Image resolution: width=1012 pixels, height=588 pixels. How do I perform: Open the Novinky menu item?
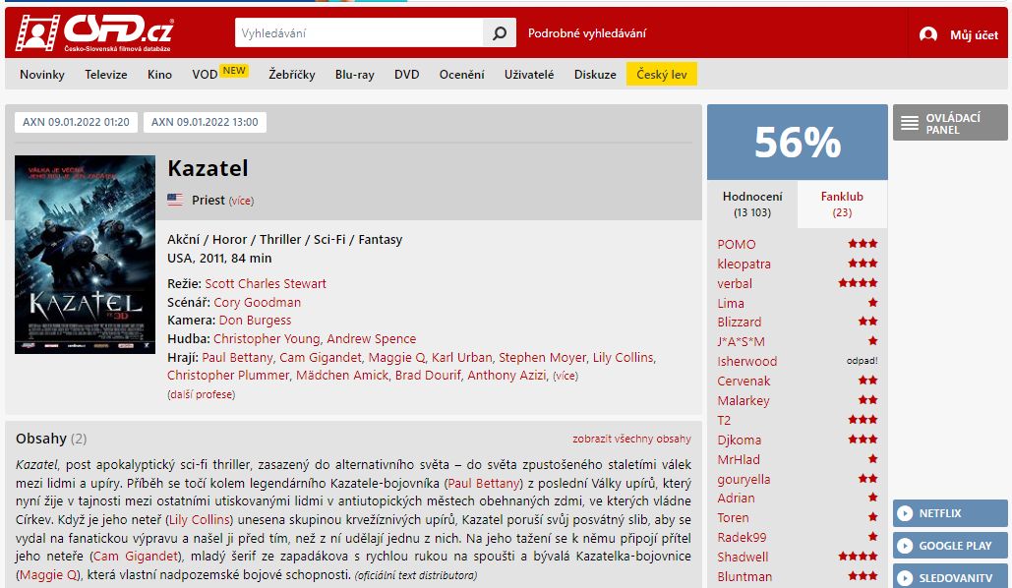(42, 74)
